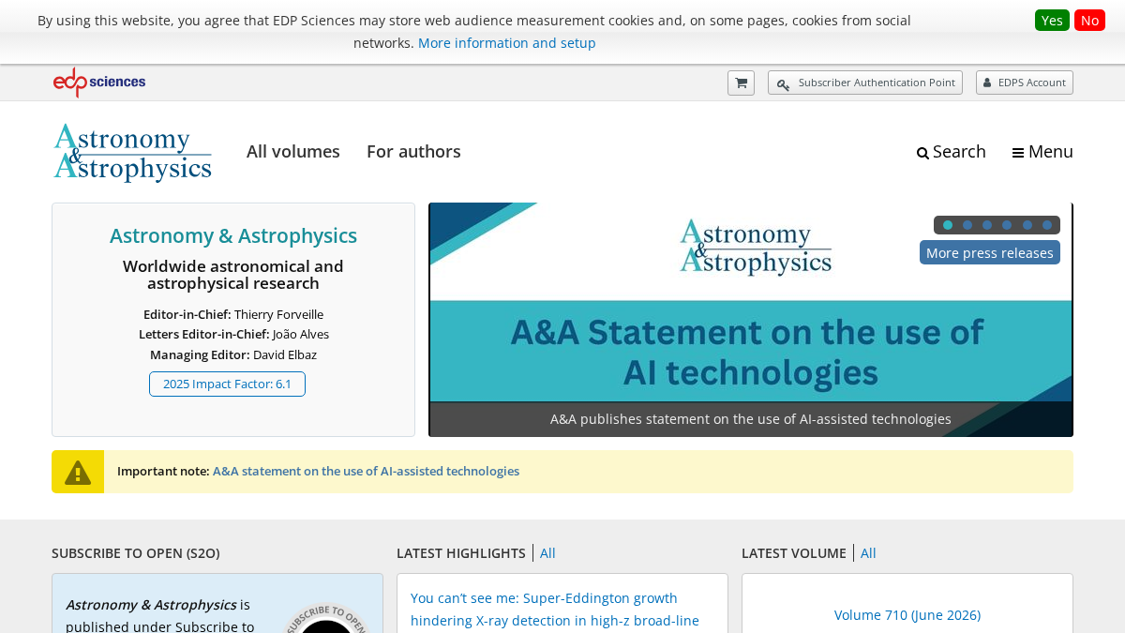Click Worldwide astronomical and astrophysical research heading
1125x633 pixels.
233,275
